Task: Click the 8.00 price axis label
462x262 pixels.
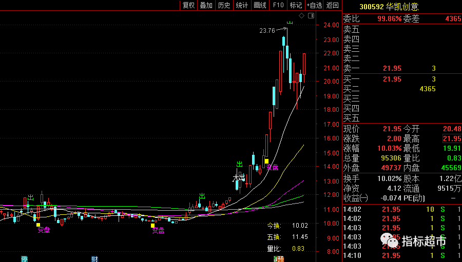Action: (x=333, y=252)
